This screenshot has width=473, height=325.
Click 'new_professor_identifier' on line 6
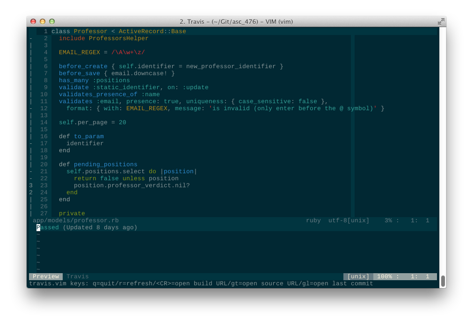click(231, 66)
